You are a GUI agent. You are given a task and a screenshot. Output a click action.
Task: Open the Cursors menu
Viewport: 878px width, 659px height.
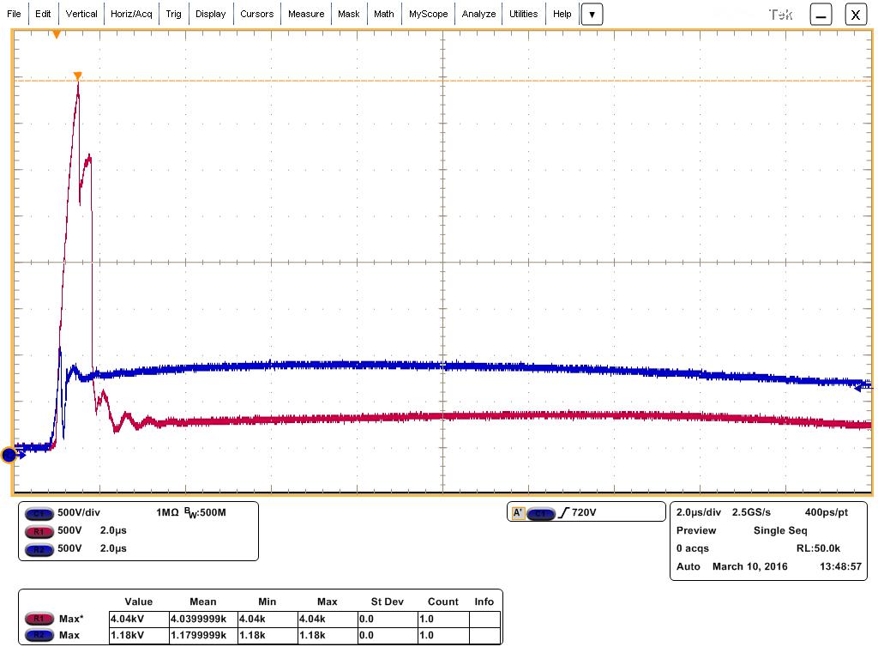tap(256, 14)
